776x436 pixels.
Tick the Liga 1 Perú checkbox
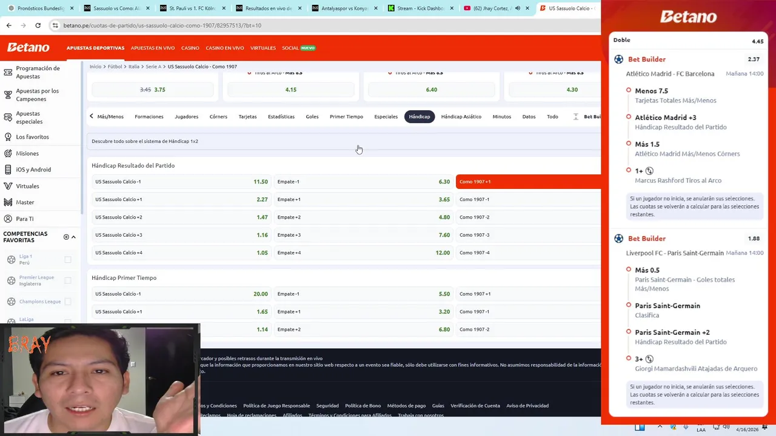tap(68, 260)
